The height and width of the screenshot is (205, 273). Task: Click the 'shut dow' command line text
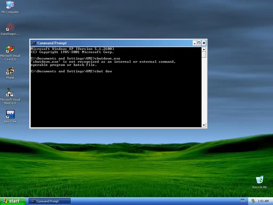[x=103, y=71]
